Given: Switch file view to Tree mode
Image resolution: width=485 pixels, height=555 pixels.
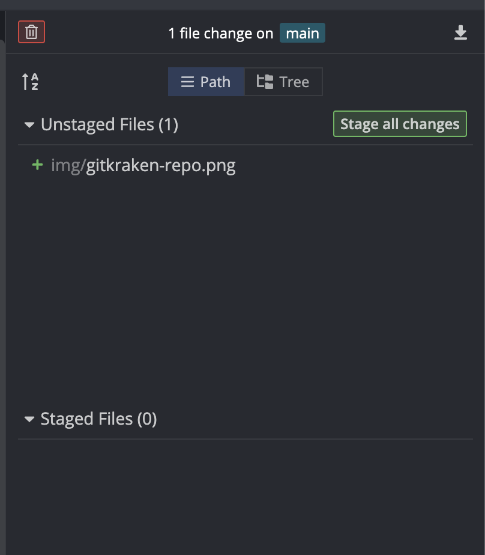Looking at the screenshot, I should [x=283, y=82].
